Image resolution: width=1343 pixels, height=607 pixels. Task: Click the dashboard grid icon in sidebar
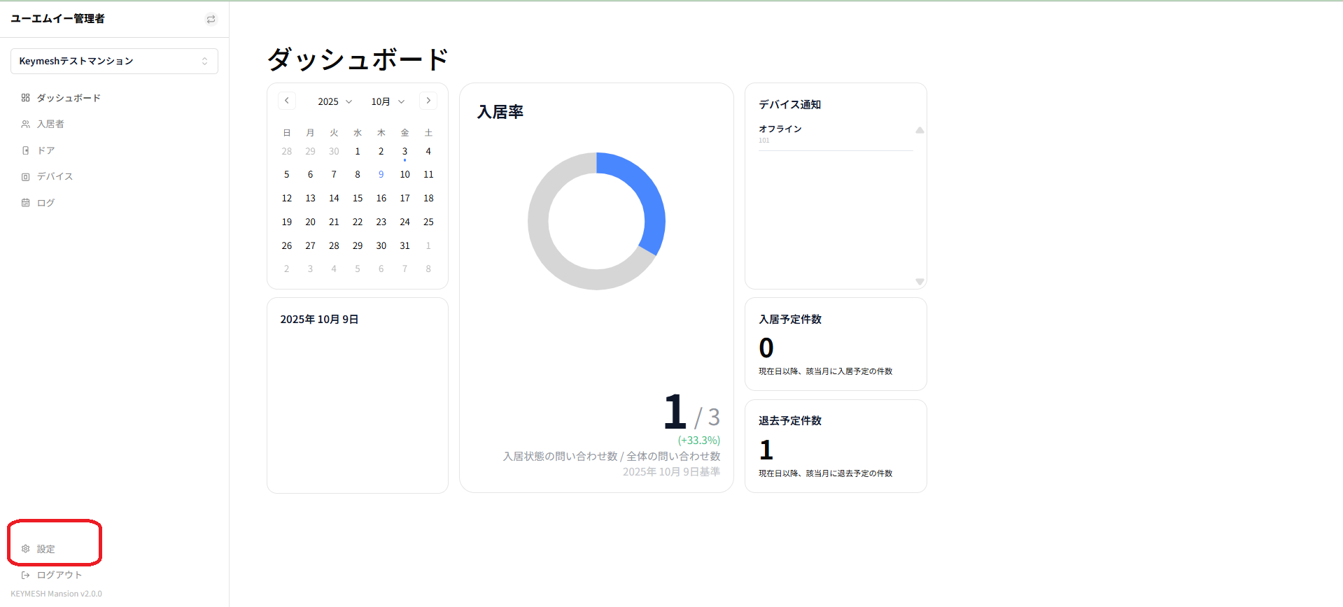[x=25, y=98]
